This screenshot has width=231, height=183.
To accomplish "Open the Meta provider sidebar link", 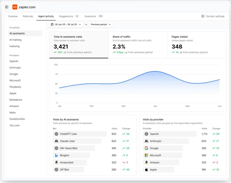I will [x=13, y=113].
